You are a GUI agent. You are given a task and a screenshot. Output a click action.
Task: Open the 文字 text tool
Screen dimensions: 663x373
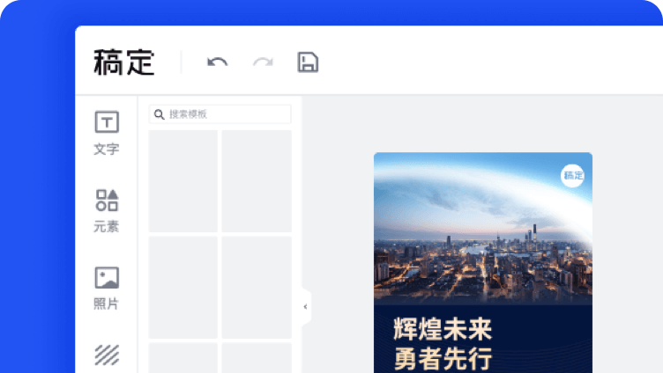tap(107, 133)
